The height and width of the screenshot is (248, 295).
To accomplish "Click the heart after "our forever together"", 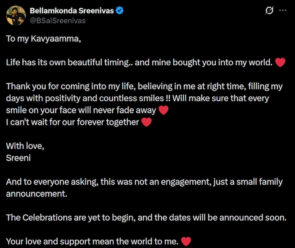I will tap(146, 122).
